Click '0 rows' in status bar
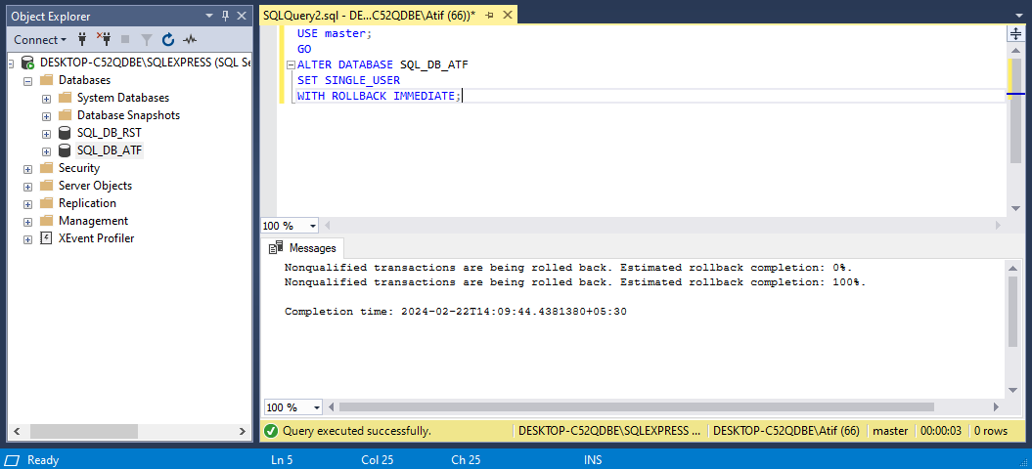 (x=991, y=432)
